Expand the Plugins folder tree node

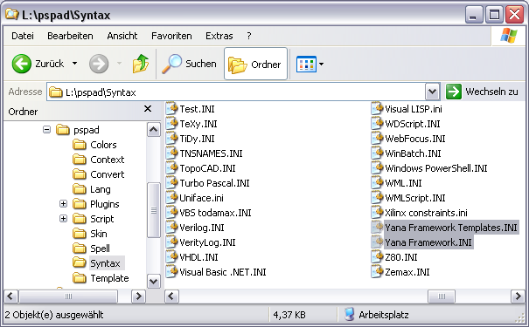[x=63, y=203]
